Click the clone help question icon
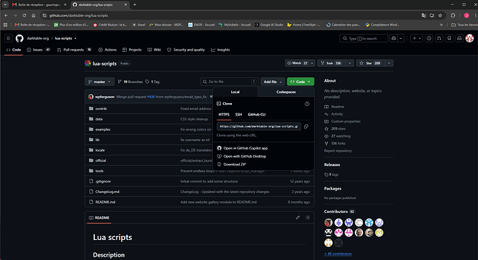The width and height of the screenshot is (478, 260). click(x=307, y=104)
